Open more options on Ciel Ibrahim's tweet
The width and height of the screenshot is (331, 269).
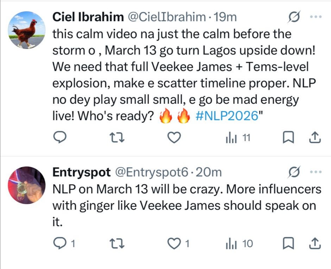(x=316, y=17)
